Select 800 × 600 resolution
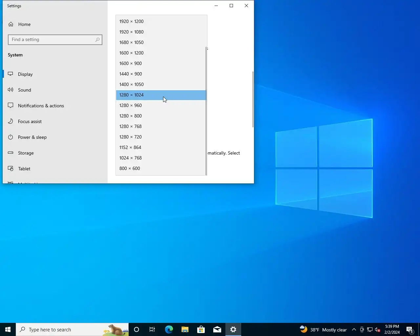 pos(161,168)
